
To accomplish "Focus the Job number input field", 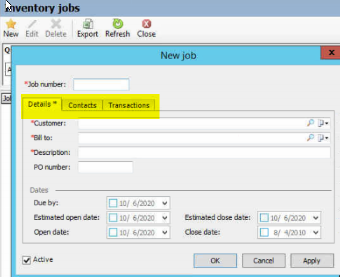I will 101,84.
